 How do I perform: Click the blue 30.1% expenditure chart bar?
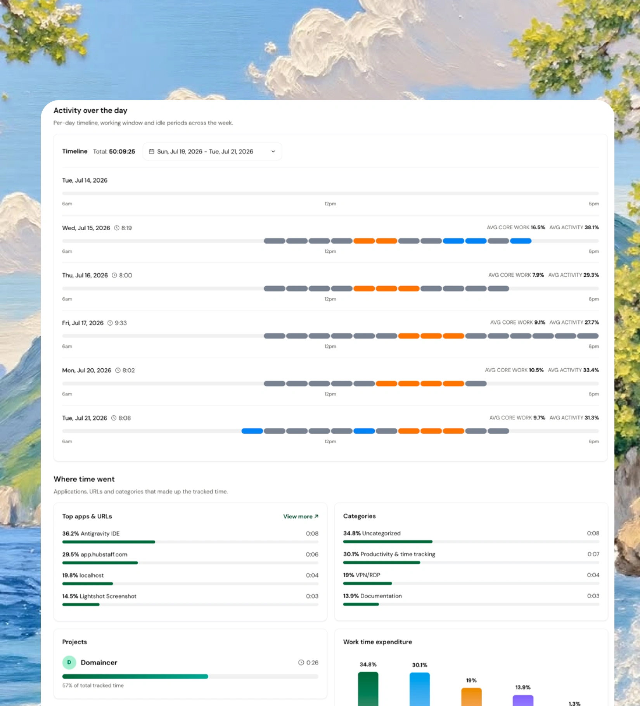pyautogui.click(x=420, y=689)
